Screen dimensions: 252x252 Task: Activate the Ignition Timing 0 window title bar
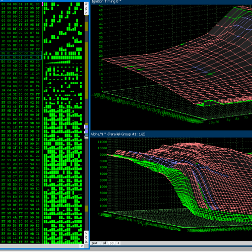point(171,2)
